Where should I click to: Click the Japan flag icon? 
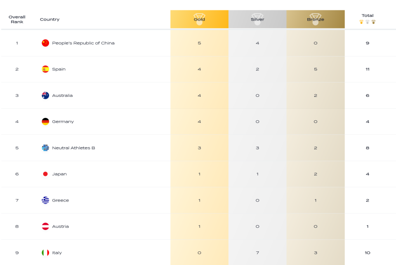pos(45,174)
